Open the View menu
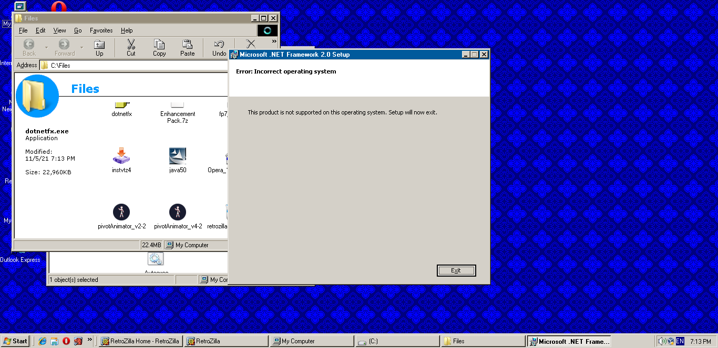The height and width of the screenshot is (348, 718). [x=60, y=30]
